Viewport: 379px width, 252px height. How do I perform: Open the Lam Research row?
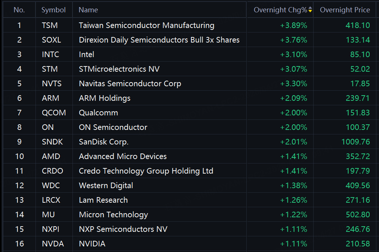click(x=103, y=200)
